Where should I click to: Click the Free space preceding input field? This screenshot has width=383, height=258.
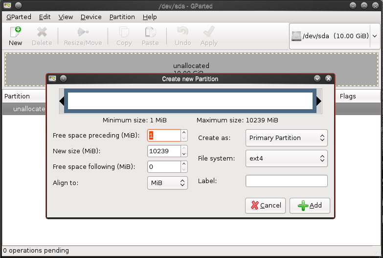click(164, 136)
